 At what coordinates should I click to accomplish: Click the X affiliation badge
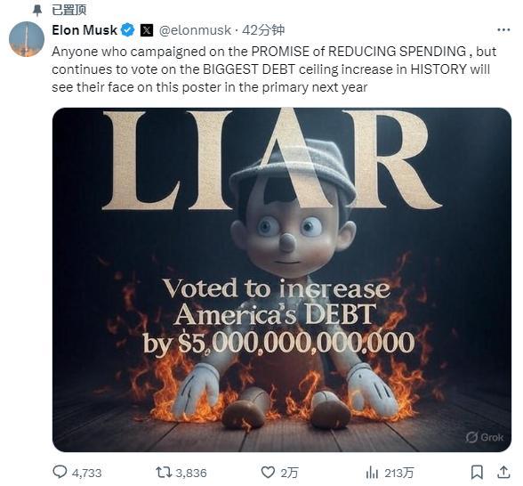click(x=147, y=30)
